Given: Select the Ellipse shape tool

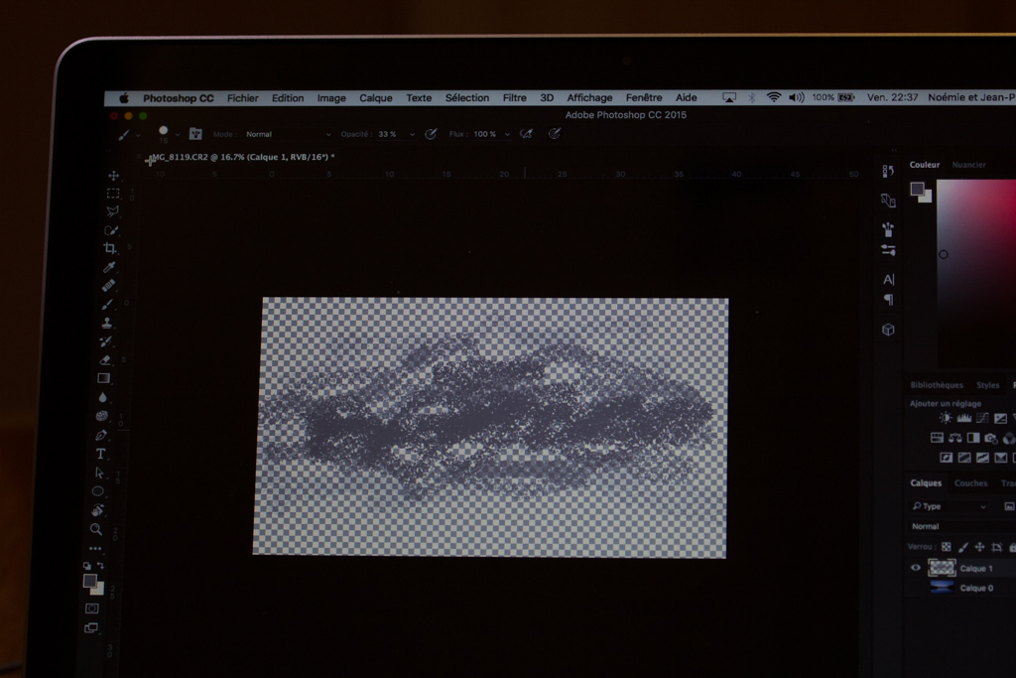Looking at the screenshot, I should tap(98, 491).
